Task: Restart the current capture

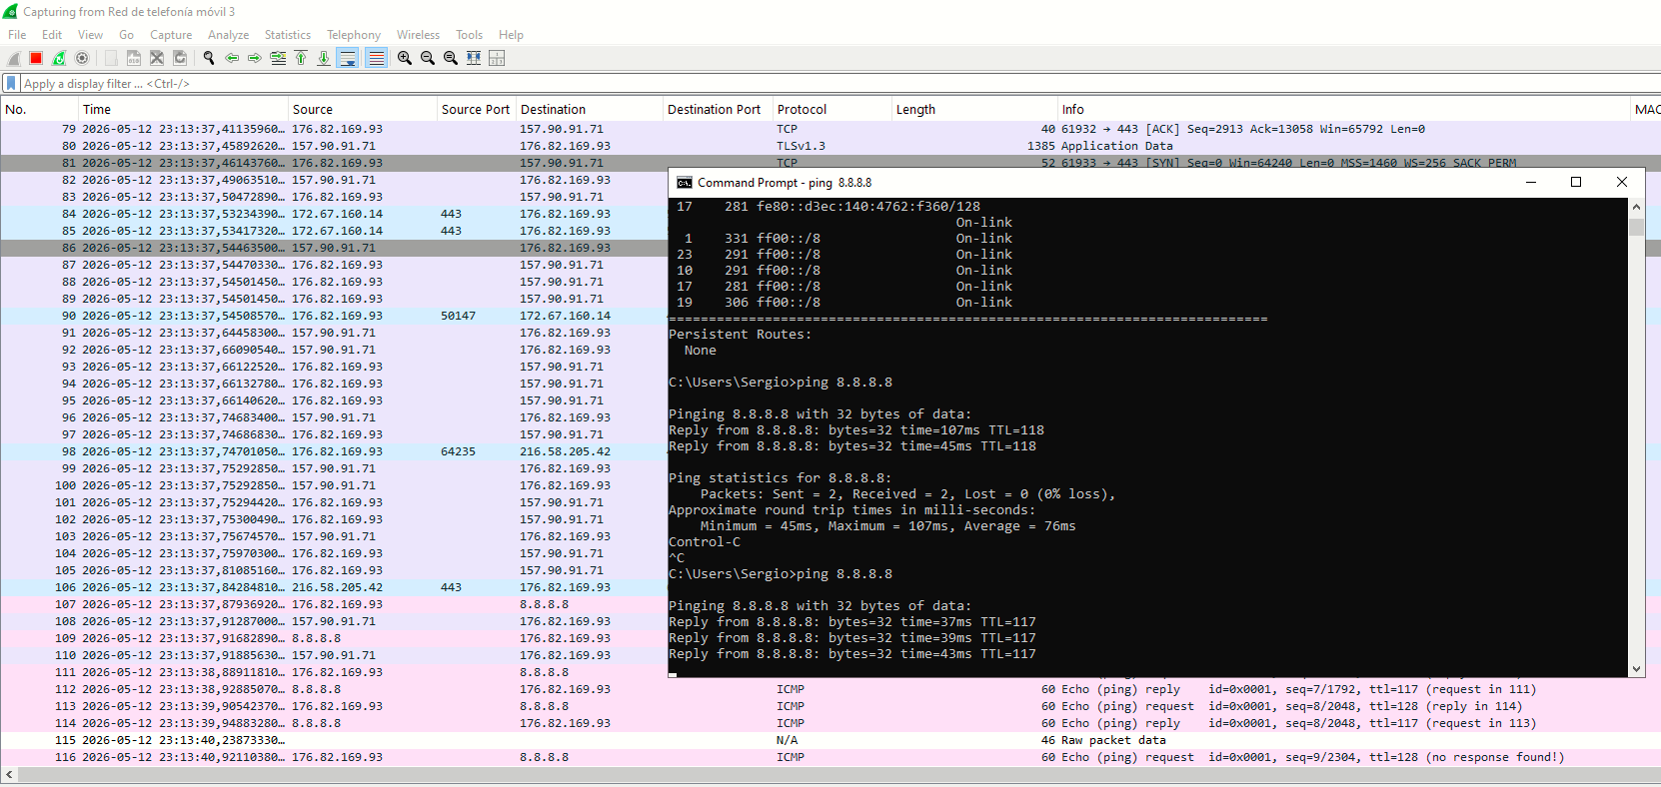Action: coord(59,58)
